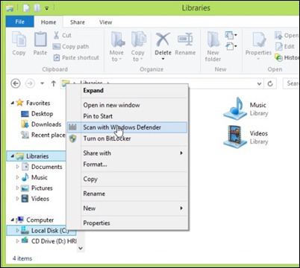Open the Quick Access Toolbar customize dropdown
Screen dimensions: 300x268
click(x=46, y=8)
